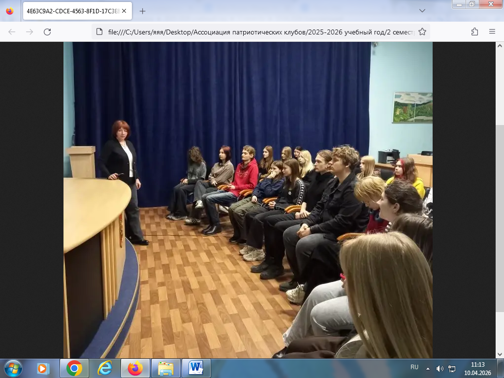Open Firefox View from the top-left icon

pyautogui.click(x=10, y=11)
